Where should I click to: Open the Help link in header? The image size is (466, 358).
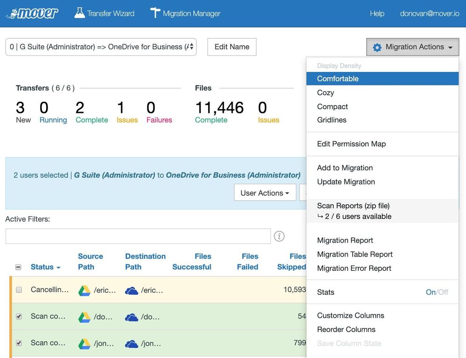377,14
